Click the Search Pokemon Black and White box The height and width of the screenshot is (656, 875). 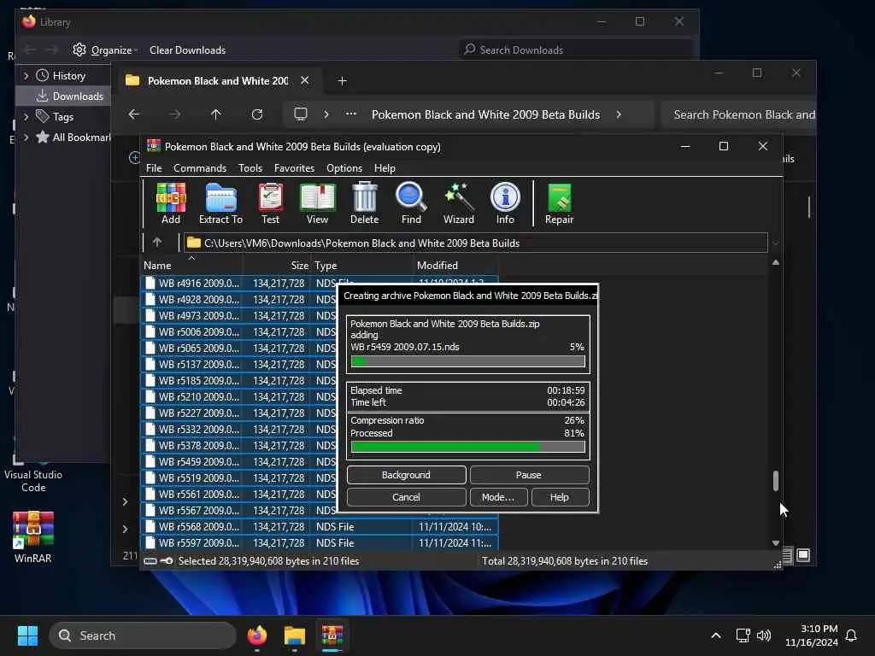click(739, 114)
